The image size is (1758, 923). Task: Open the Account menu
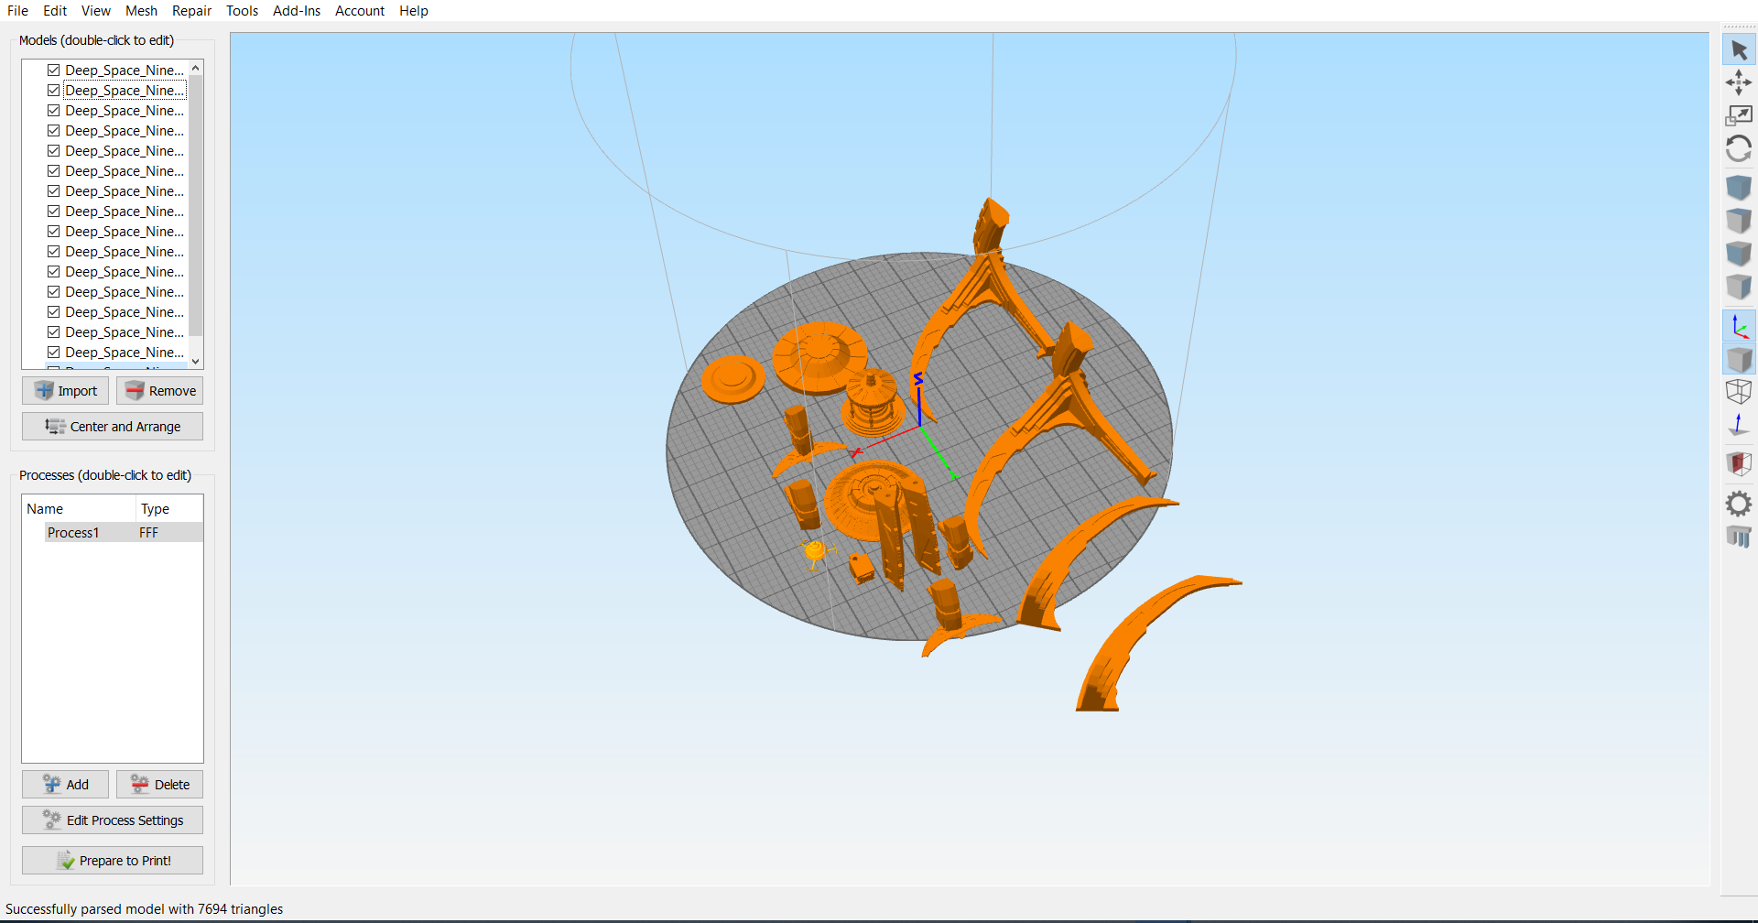[x=360, y=11]
